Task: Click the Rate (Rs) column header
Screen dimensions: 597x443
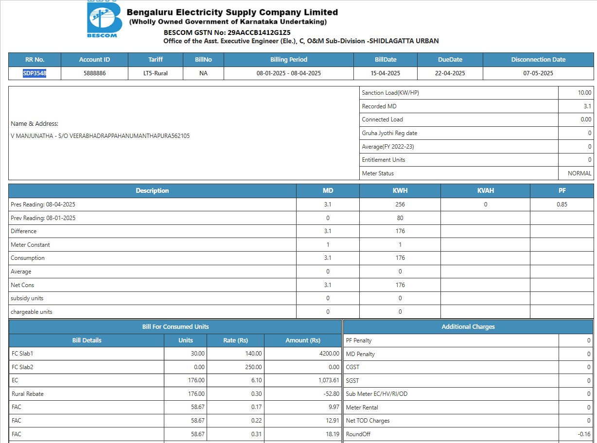Action: pos(236,341)
